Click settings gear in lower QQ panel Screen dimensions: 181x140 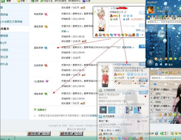point(160,120)
